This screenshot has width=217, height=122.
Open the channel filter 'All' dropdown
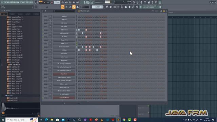(x=64, y=11)
